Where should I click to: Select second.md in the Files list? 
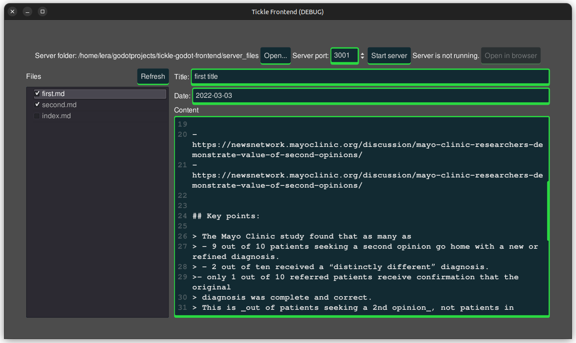59,105
